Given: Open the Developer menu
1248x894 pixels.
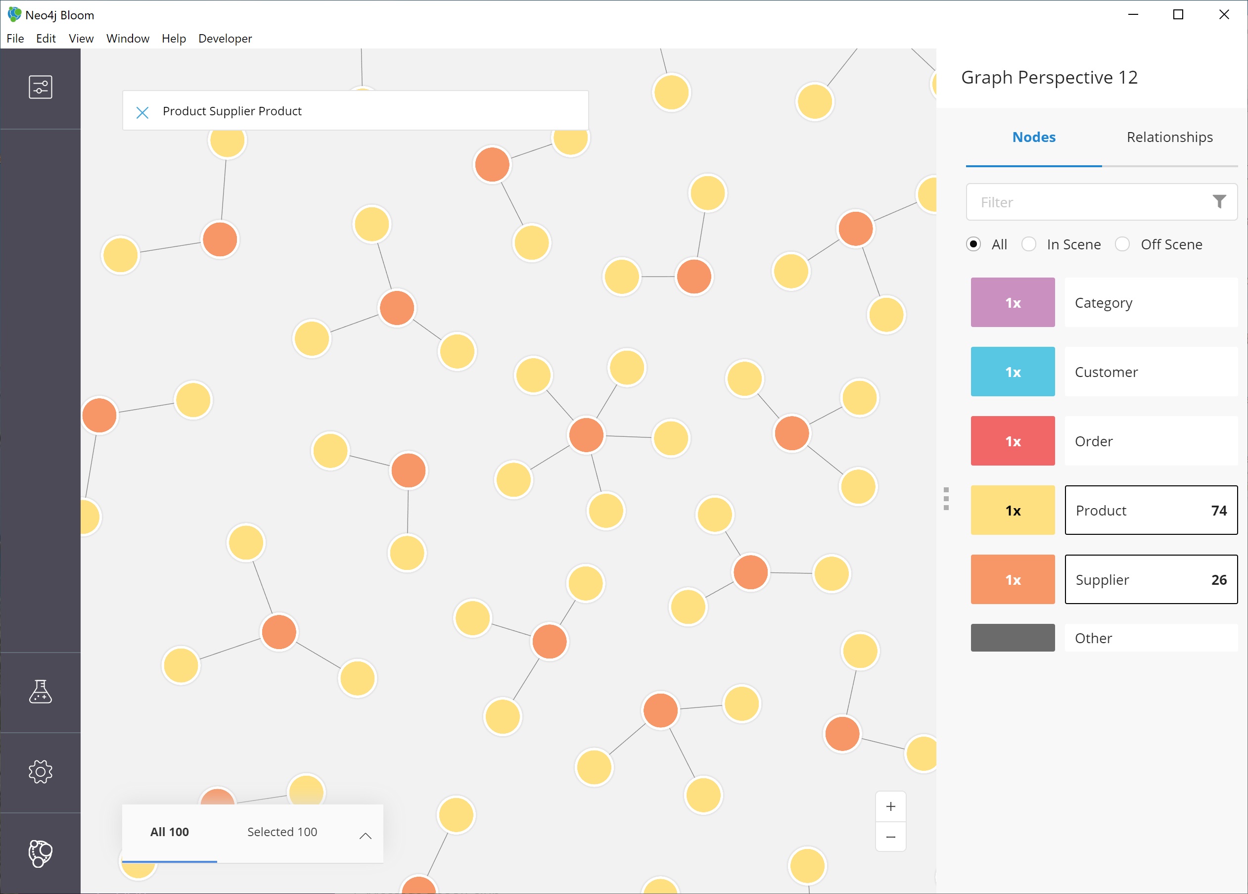Looking at the screenshot, I should tap(225, 39).
